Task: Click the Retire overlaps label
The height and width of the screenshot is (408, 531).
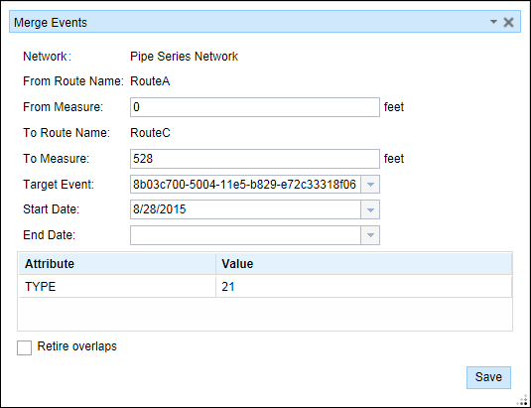Action: click(76, 346)
